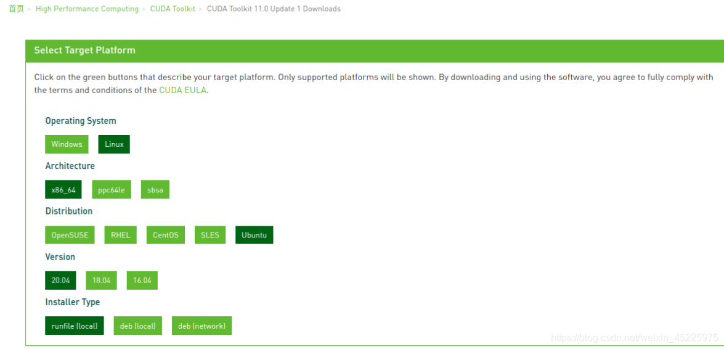This screenshot has width=724, height=349.
Task: Pick CentOS distribution
Action: [166, 235]
